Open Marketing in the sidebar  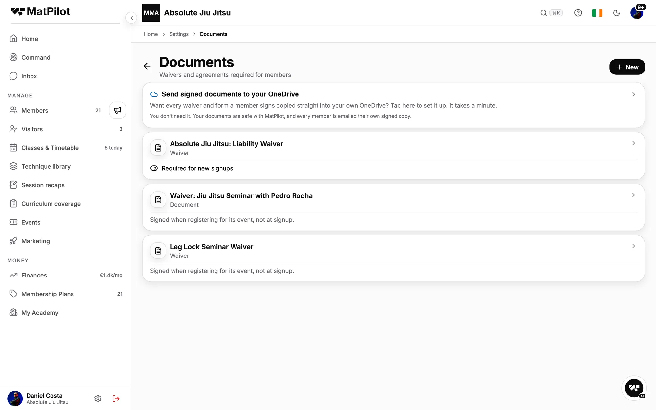coord(66,241)
